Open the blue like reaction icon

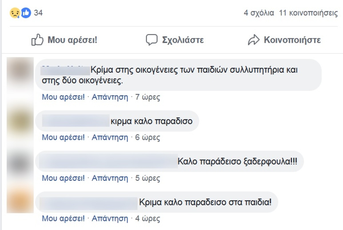26,13
